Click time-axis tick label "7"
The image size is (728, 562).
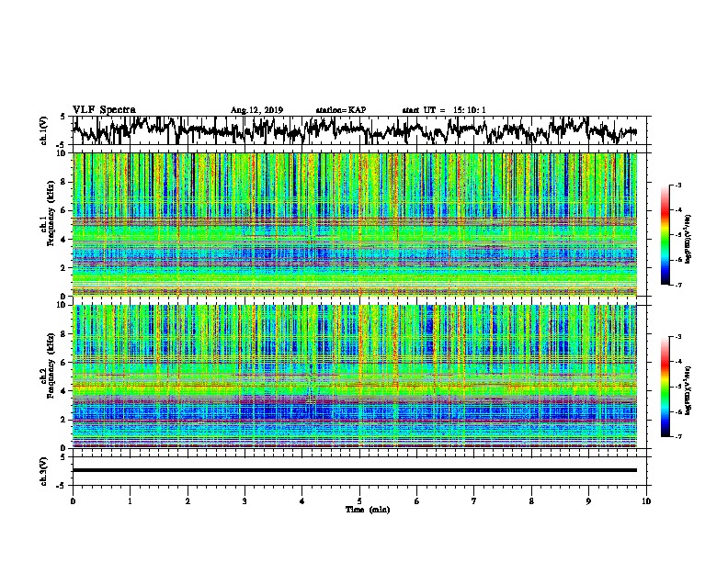pos(474,501)
